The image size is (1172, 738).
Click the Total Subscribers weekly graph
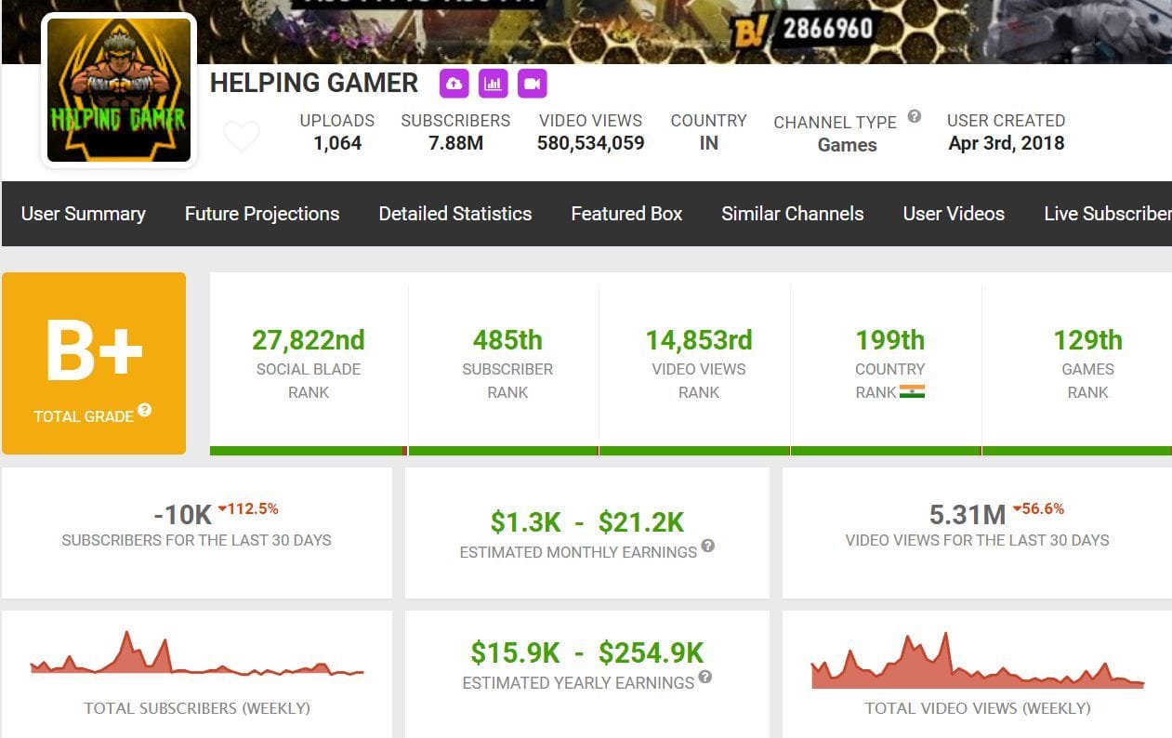tap(198, 662)
